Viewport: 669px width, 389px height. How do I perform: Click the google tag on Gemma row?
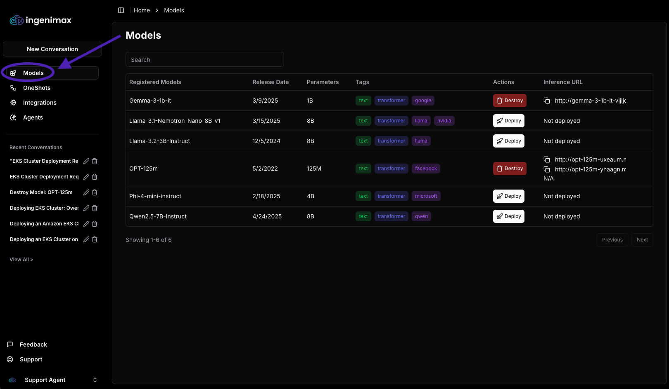tap(423, 101)
